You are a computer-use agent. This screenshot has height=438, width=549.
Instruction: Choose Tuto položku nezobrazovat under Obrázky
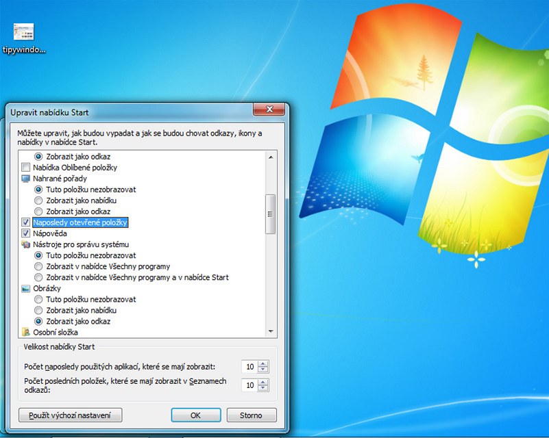pyautogui.click(x=38, y=299)
